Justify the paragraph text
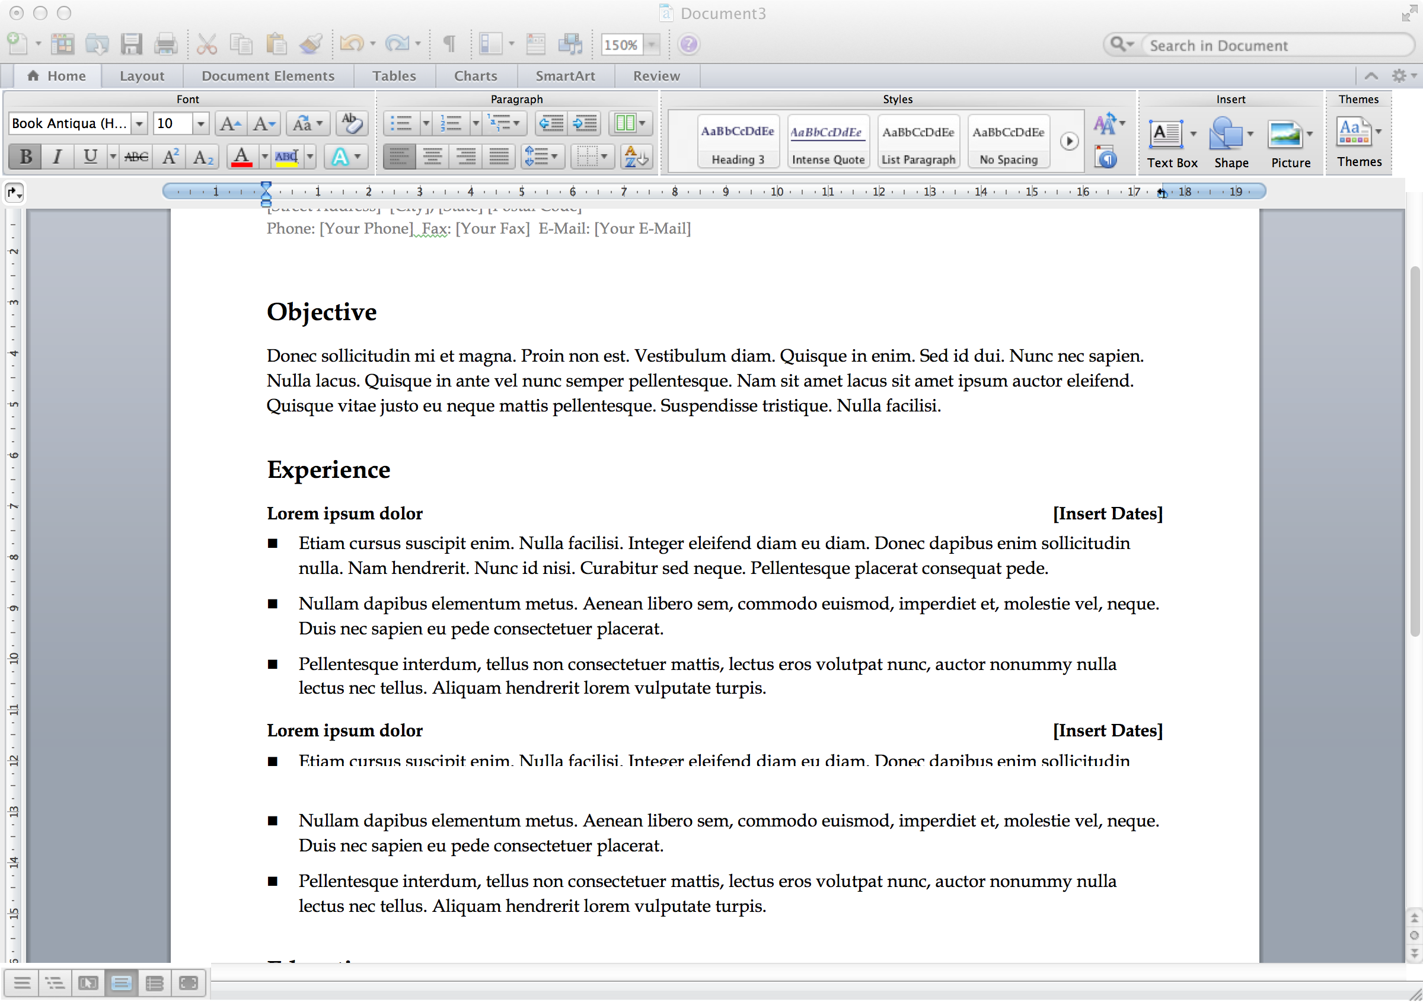The image size is (1423, 1002). pos(500,157)
